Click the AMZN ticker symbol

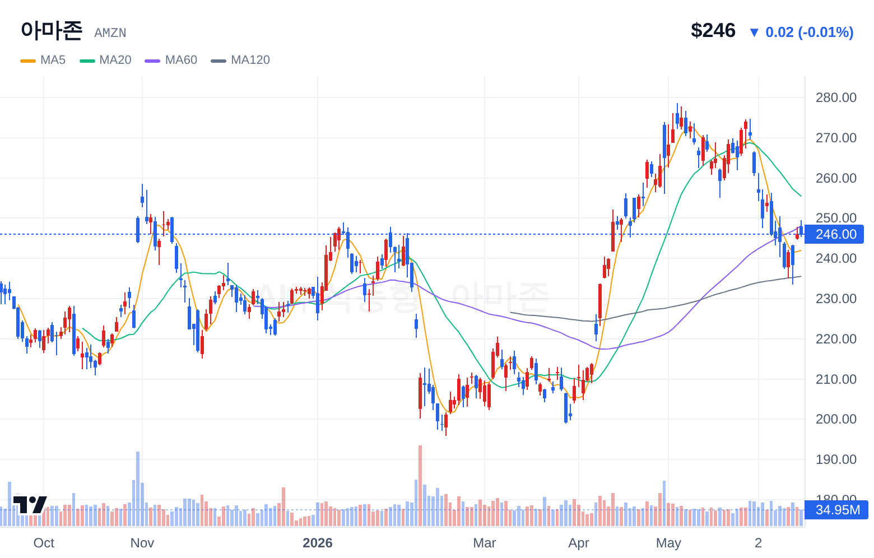[x=110, y=33]
